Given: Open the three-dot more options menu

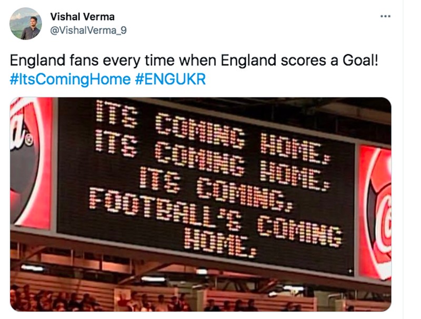Looking at the screenshot, I should pos(385,16).
